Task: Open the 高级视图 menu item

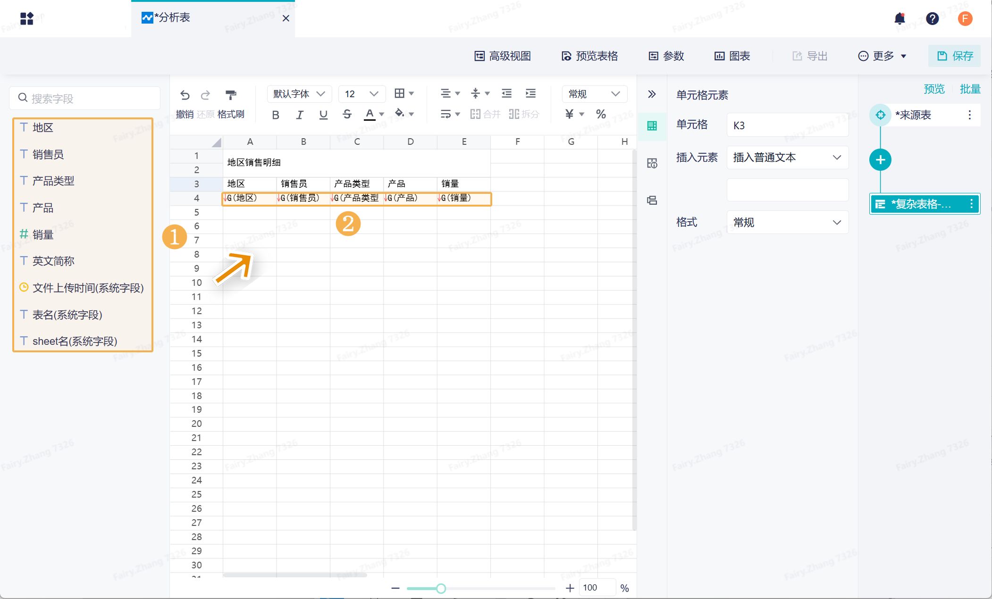Action: pos(503,56)
